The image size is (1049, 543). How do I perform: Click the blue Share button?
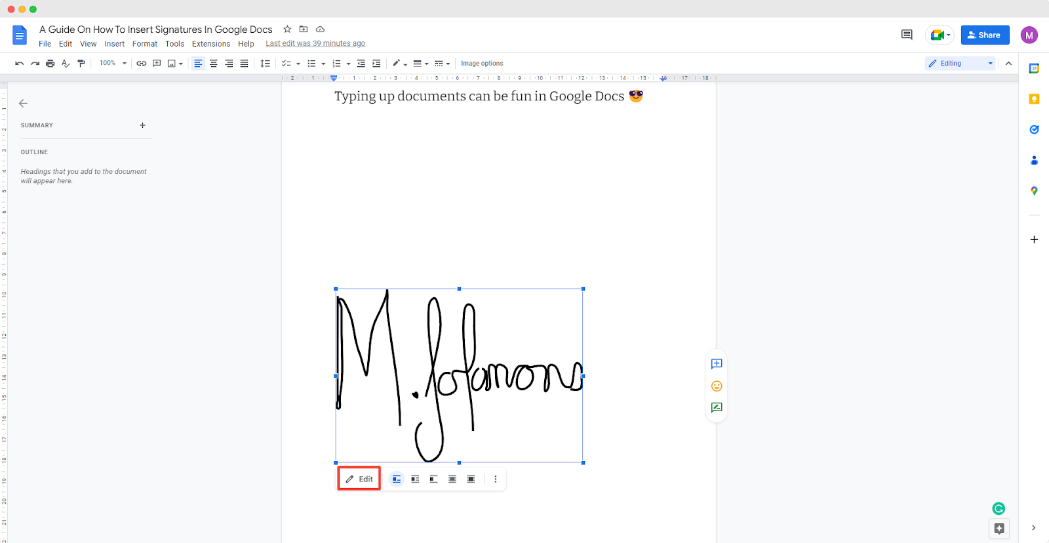[x=985, y=35]
